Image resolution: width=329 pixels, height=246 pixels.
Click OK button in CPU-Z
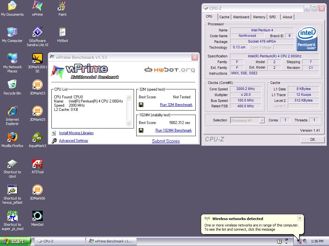(313, 140)
